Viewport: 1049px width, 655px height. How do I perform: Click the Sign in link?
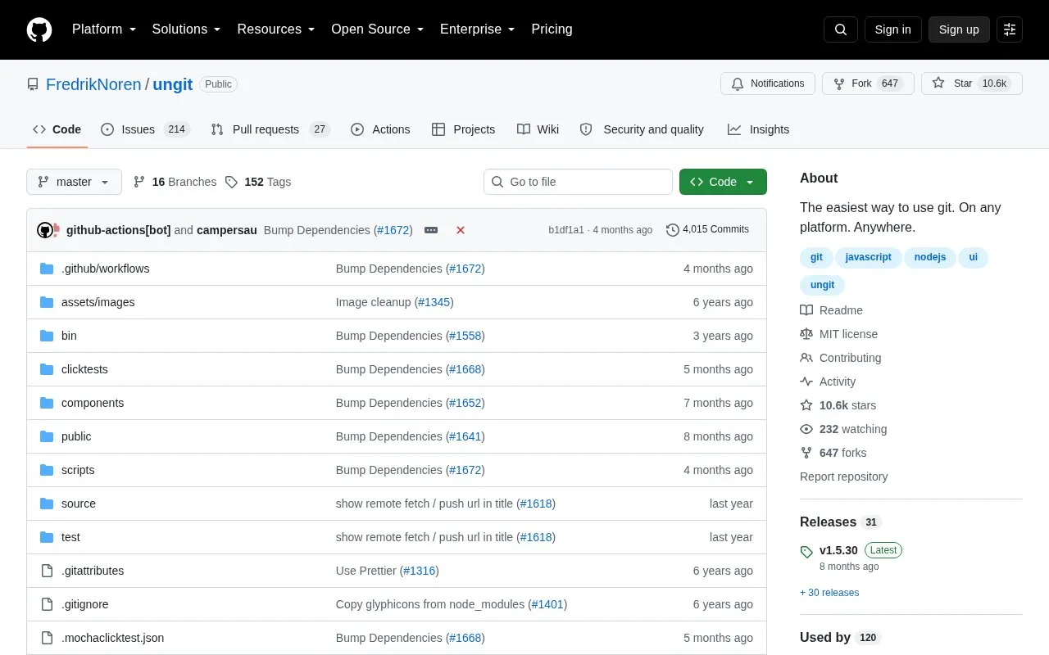tap(892, 29)
